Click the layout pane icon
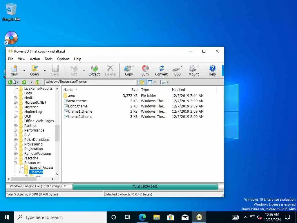297x223 pixels. pyautogui.click(x=162, y=82)
